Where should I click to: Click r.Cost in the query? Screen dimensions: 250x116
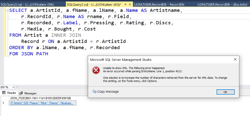tap(87, 29)
